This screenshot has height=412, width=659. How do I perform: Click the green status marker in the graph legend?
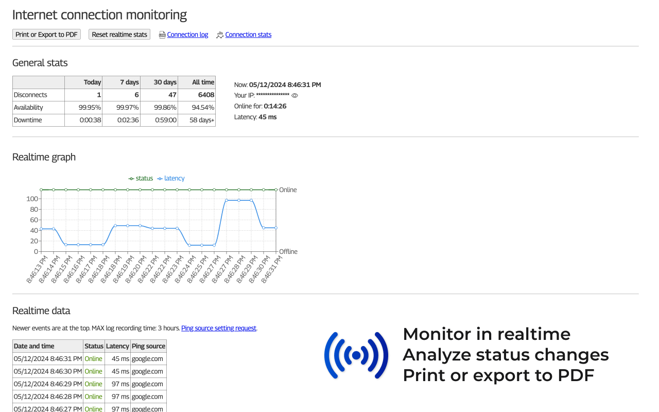(131, 178)
